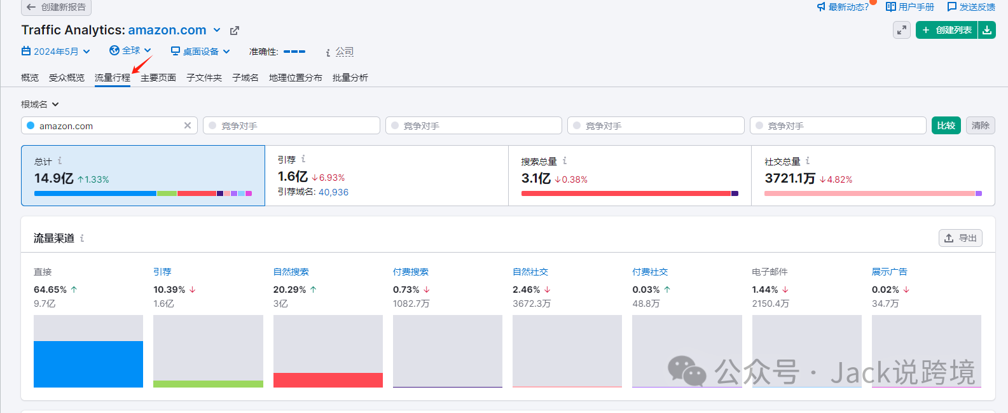Screen dimensions: 1008x413
Task: Open the 主要页面 tab
Action: tap(158, 78)
